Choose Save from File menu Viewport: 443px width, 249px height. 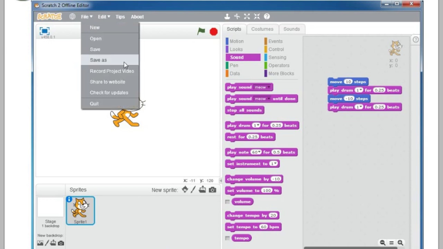pos(110,49)
